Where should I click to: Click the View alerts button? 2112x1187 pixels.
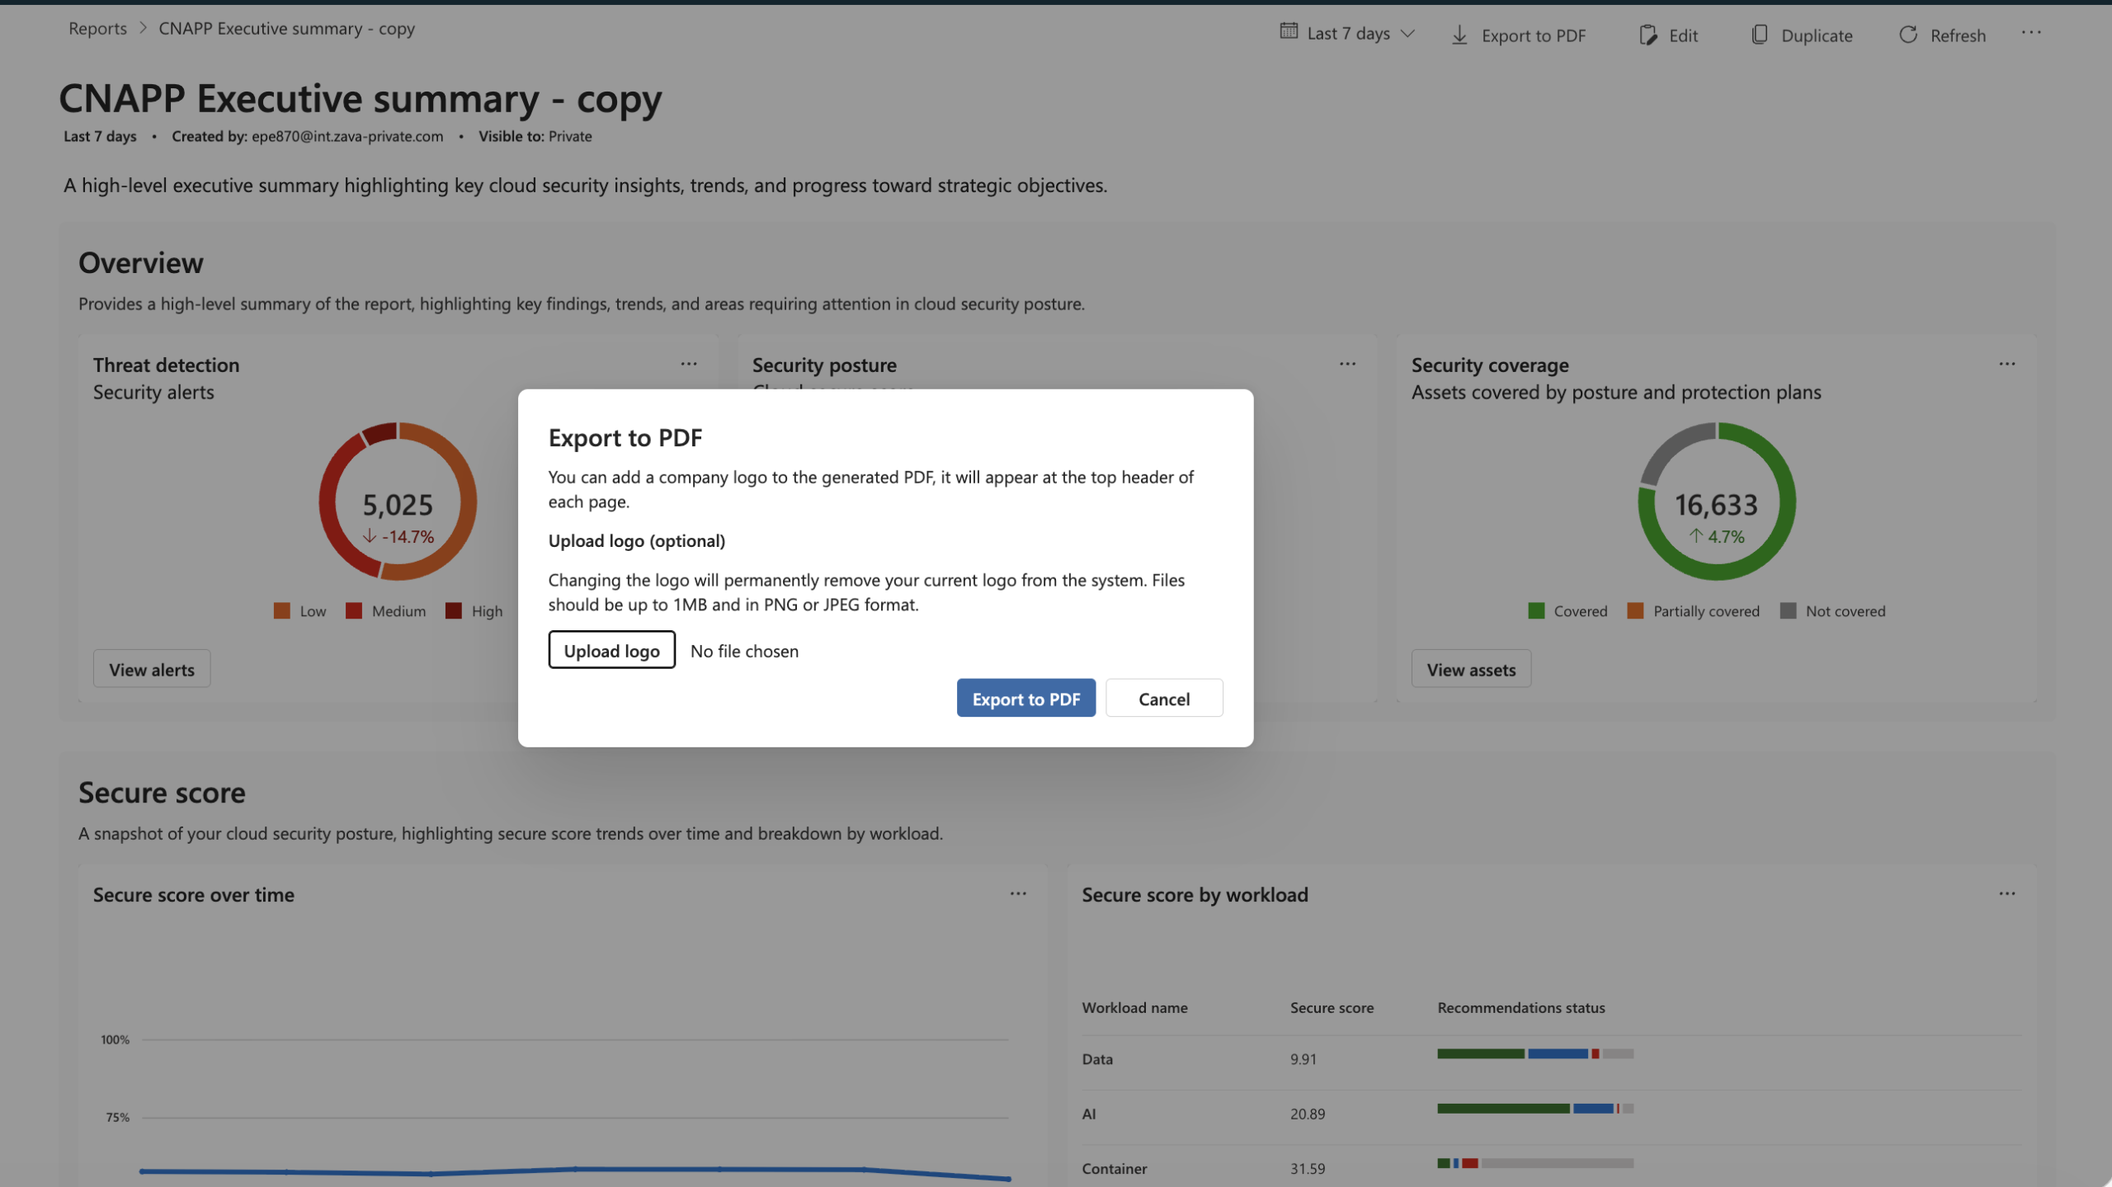(152, 669)
